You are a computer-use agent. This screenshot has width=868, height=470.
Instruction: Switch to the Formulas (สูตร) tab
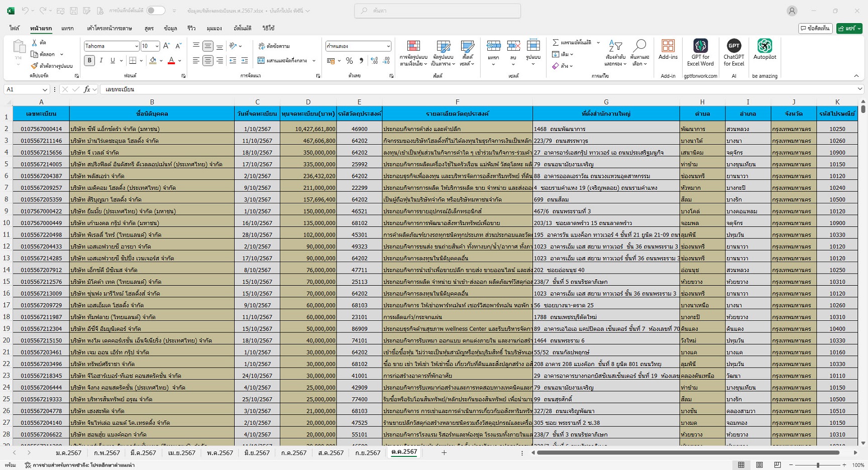click(x=149, y=29)
